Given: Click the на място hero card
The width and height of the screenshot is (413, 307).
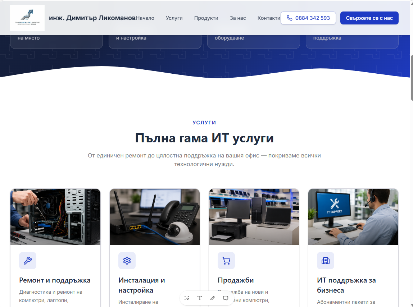Looking at the screenshot, I should click(56, 42).
